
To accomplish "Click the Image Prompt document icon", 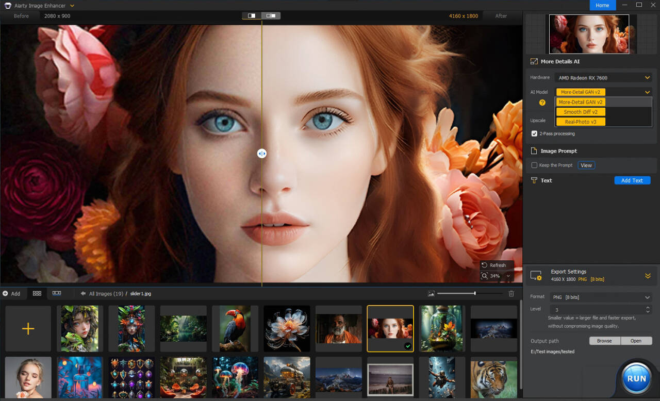I will point(535,151).
